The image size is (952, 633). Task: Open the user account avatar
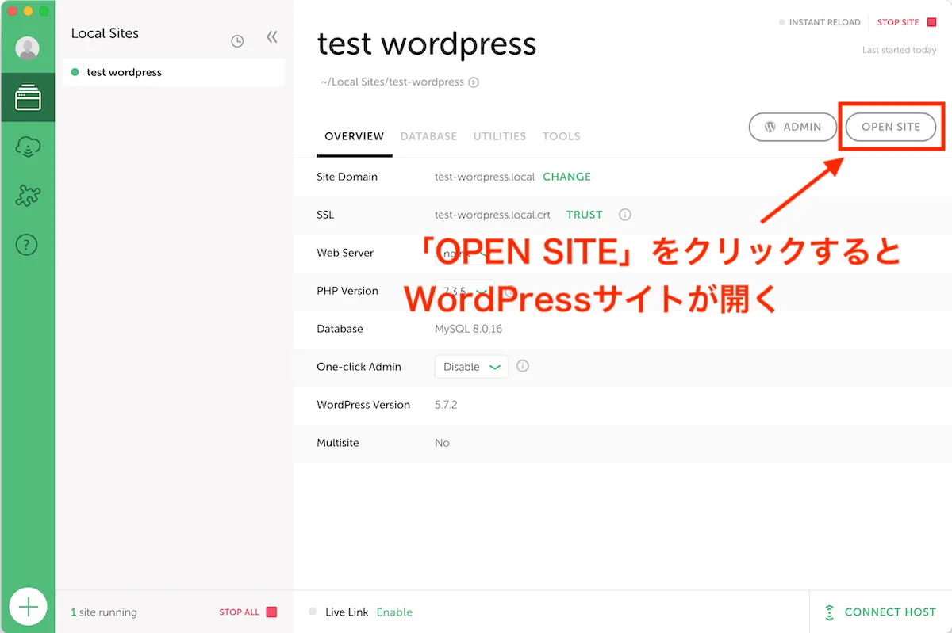click(x=28, y=48)
